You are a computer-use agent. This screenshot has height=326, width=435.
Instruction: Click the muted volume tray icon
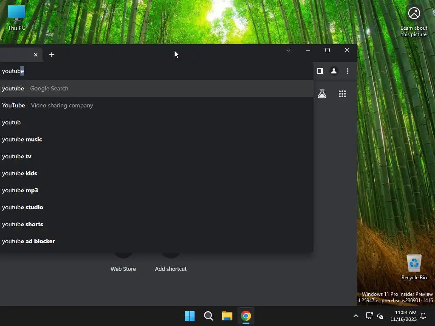[380, 316]
